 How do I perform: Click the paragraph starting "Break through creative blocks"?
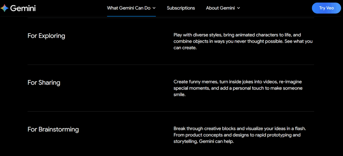point(240,135)
